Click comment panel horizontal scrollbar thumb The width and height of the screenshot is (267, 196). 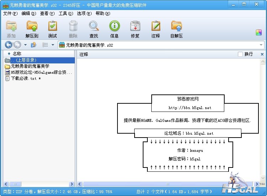tap(167, 184)
